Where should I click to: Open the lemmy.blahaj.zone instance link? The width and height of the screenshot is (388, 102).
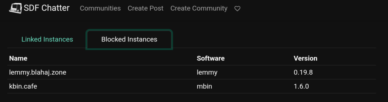pyautogui.click(x=38, y=72)
